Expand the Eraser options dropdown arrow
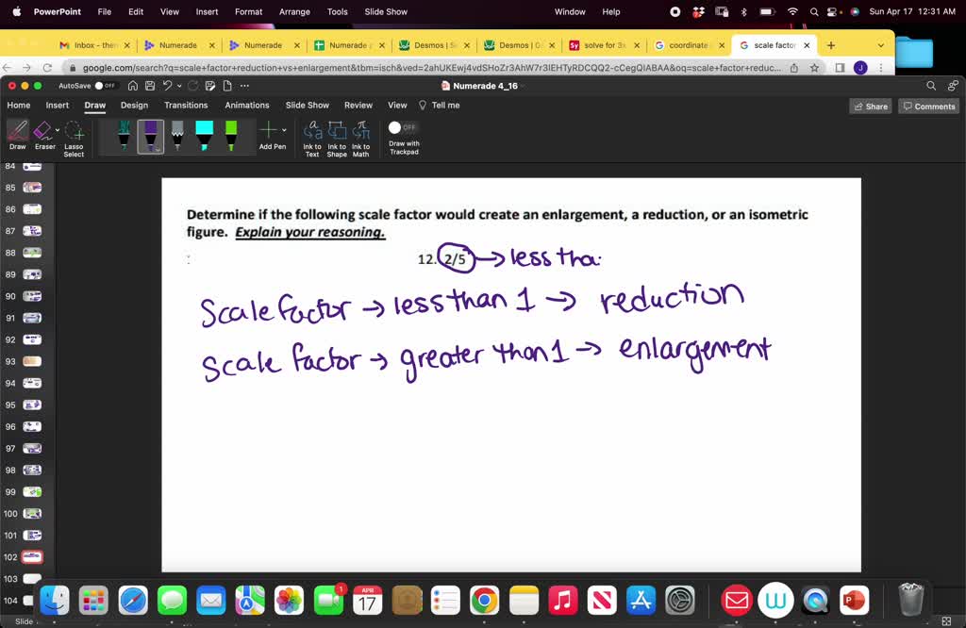The width and height of the screenshot is (966, 628). (x=58, y=130)
